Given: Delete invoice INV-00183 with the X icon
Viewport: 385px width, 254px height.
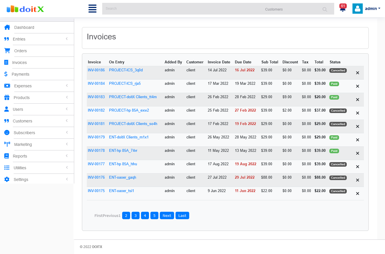Looking at the screenshot, I should (x=358, y=100).
